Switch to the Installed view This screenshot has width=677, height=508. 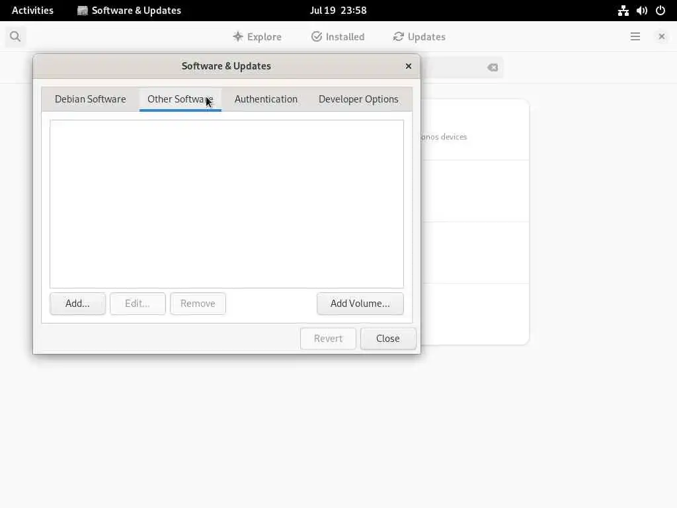338,37
